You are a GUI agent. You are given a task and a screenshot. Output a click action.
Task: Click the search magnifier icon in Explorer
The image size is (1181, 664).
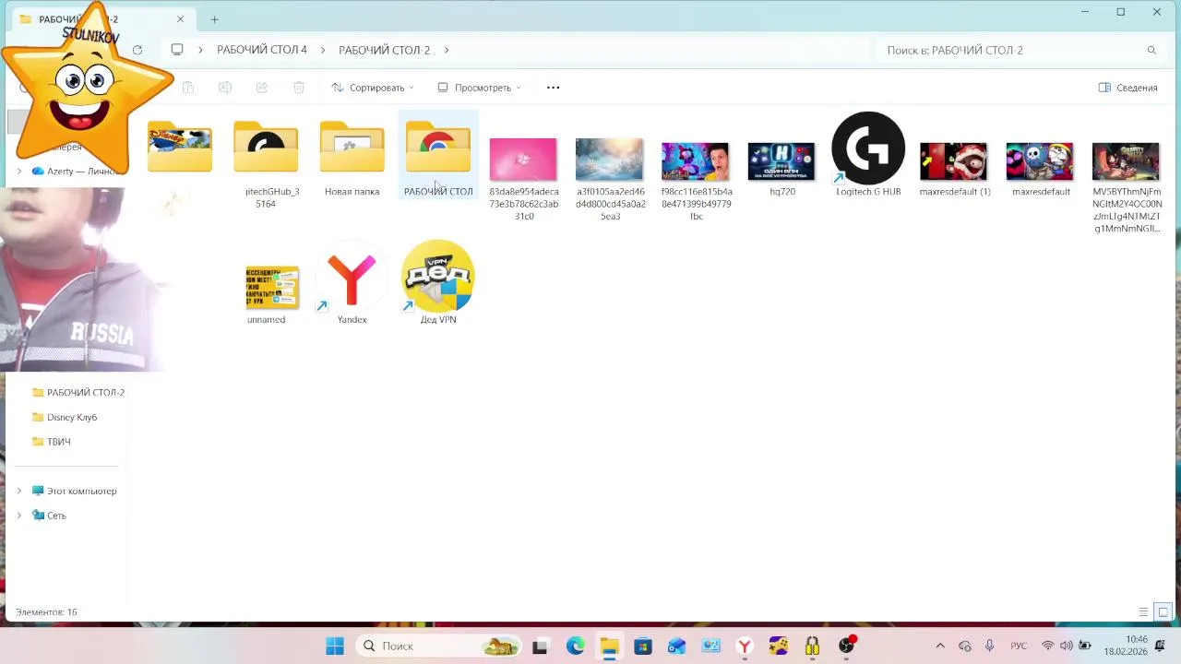[1151, 50]
